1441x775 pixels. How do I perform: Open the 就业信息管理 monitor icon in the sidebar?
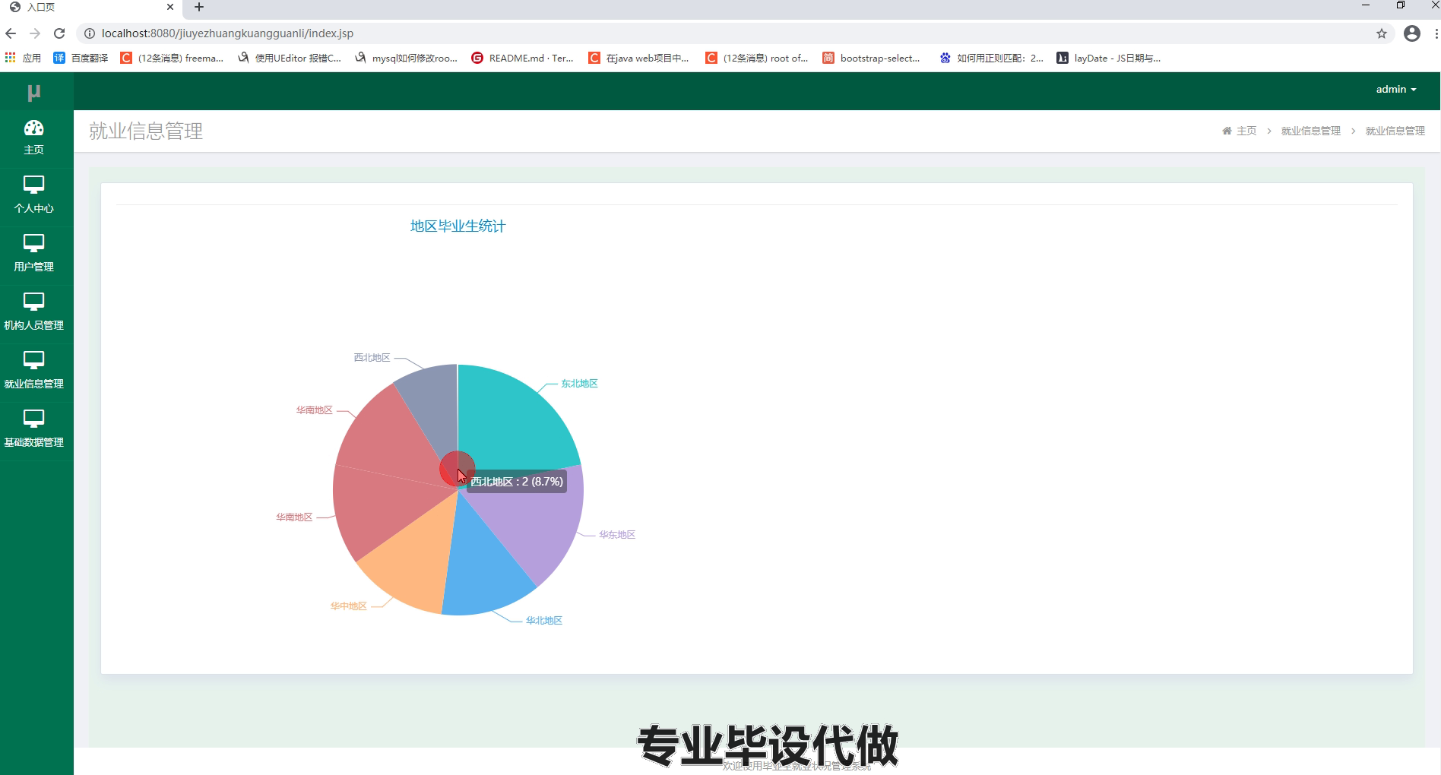pyautogui.click(x=33, y=360)
